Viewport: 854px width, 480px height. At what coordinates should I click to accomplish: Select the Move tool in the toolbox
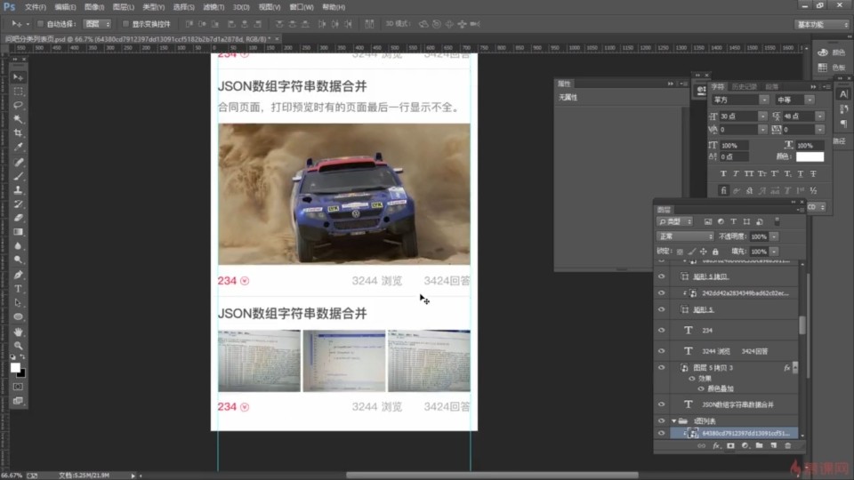click(x=18, y=77)
